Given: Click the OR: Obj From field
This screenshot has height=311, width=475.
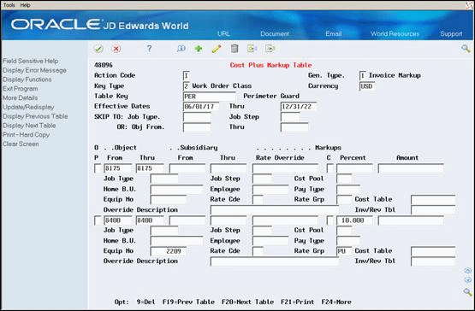Looking at the screenshot, I should pos(197,127).
